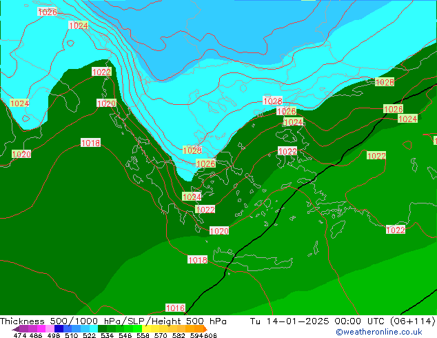Click the 474 legend value

tap(20, 335)
